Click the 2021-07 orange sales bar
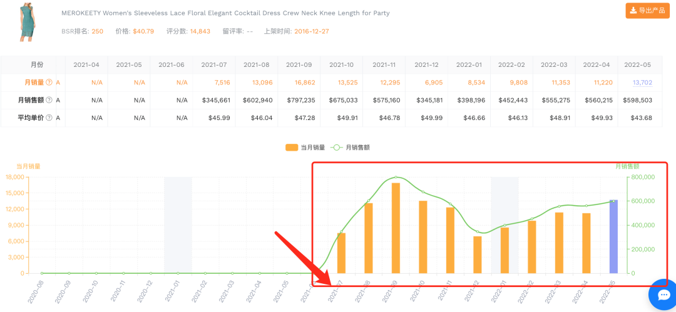The width and height of the screenshot is (676, 312). tap(341, 253)
